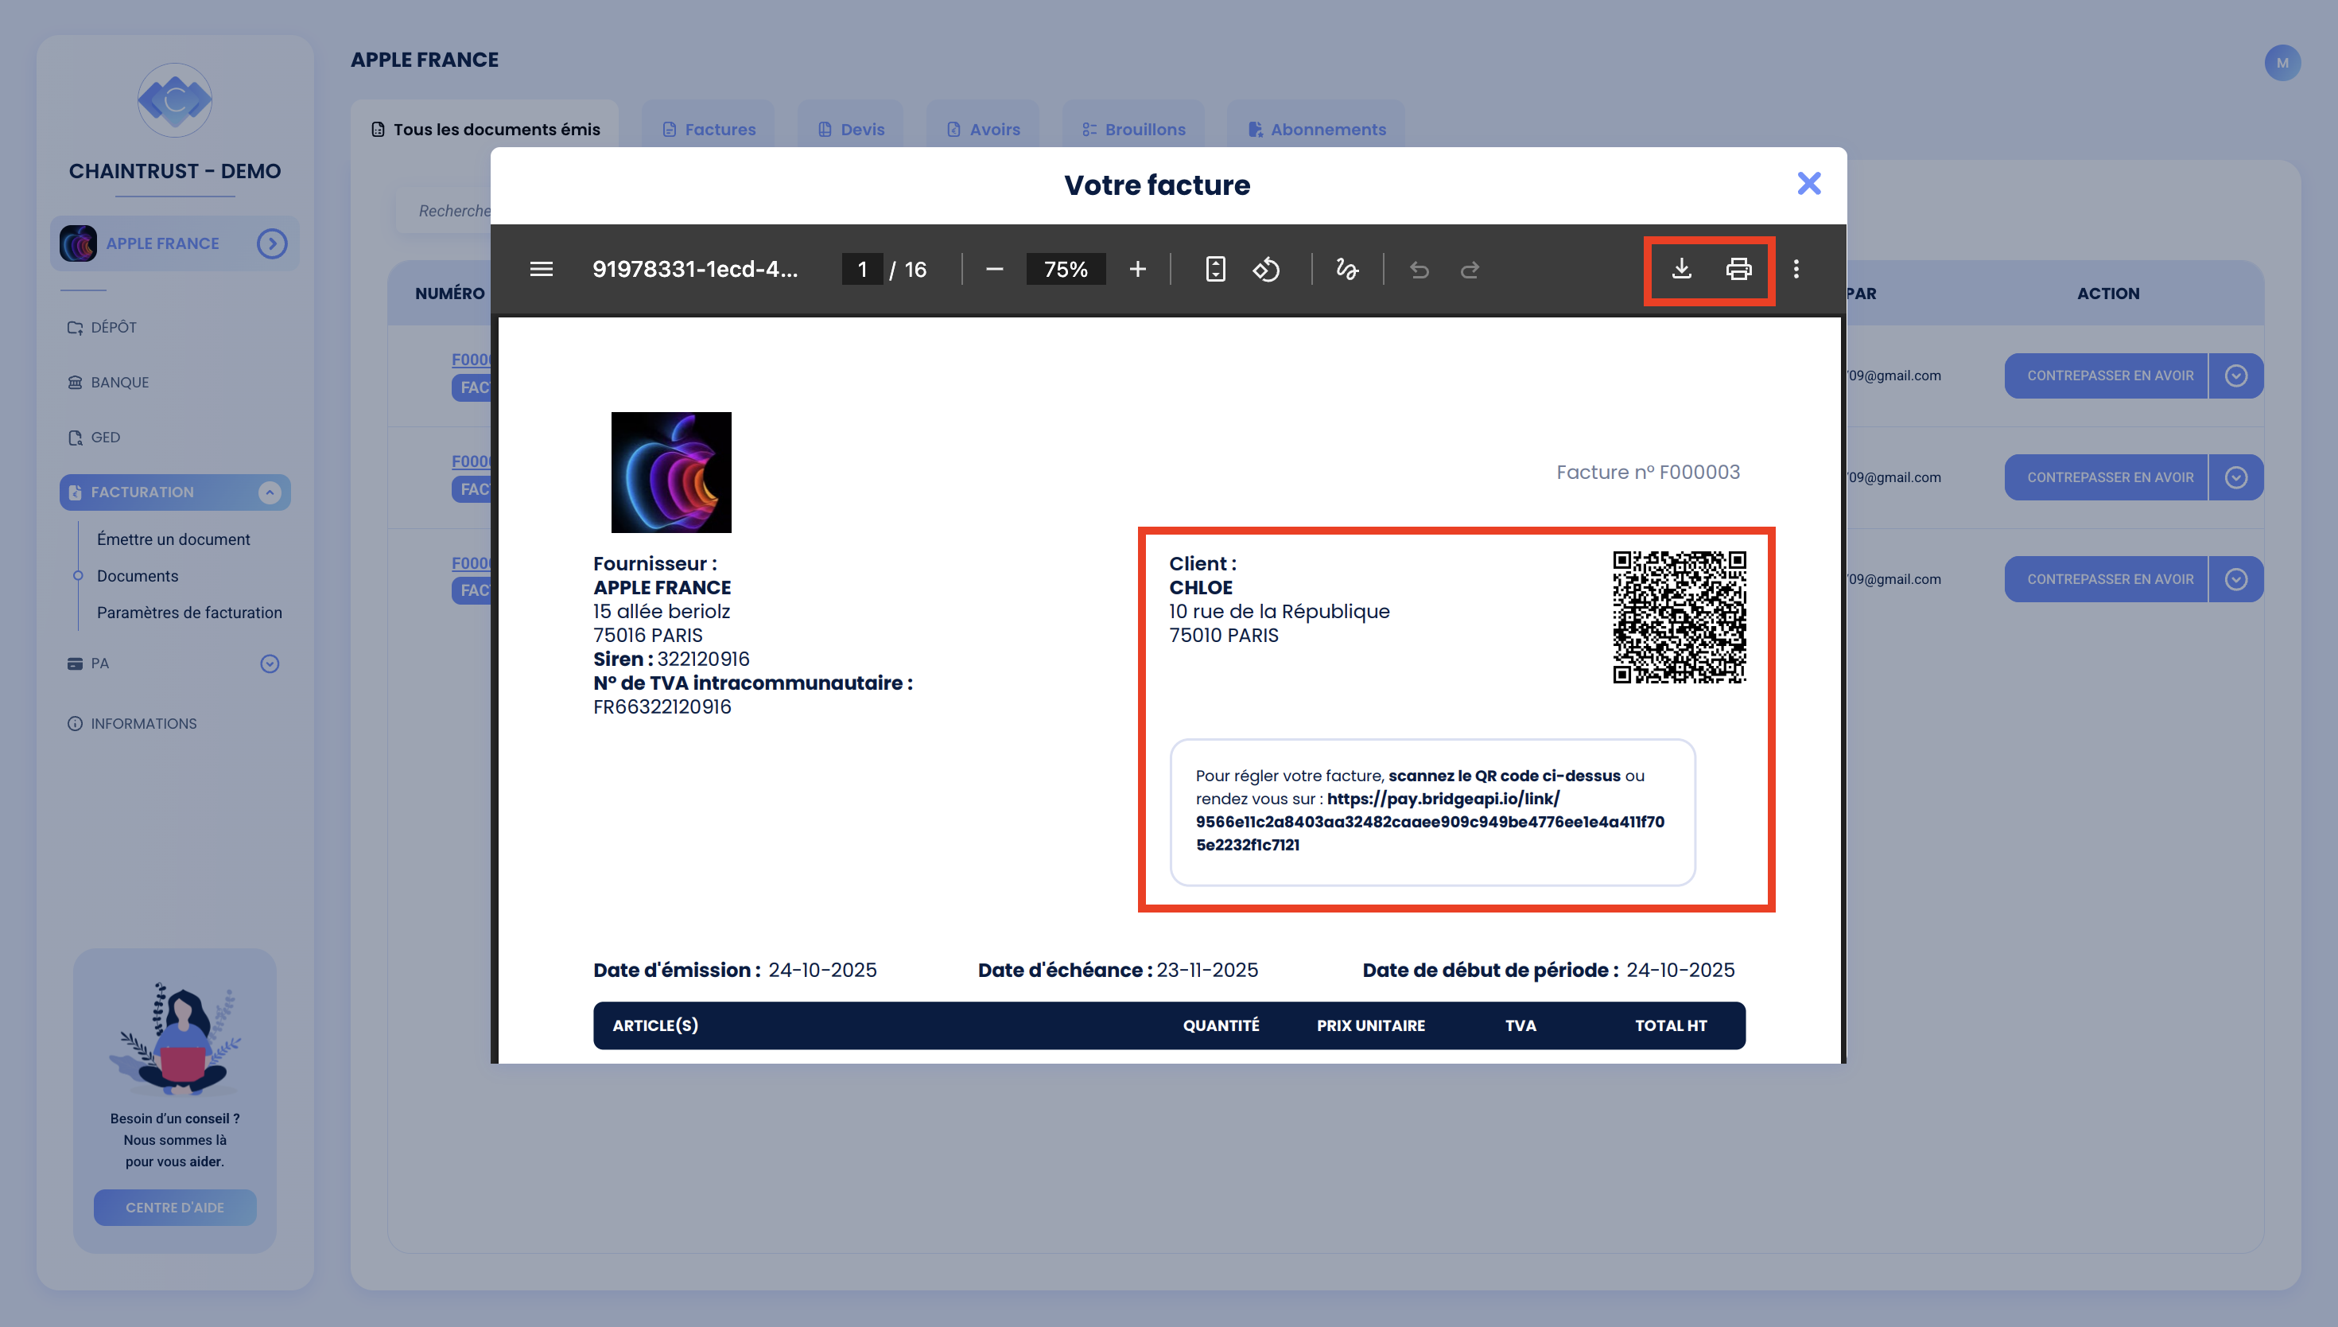Click second row CONTREPASSER EN AVOIR button
Screen dimensions: 2338x1327
pyautogui.click(x=2106, y=477)
